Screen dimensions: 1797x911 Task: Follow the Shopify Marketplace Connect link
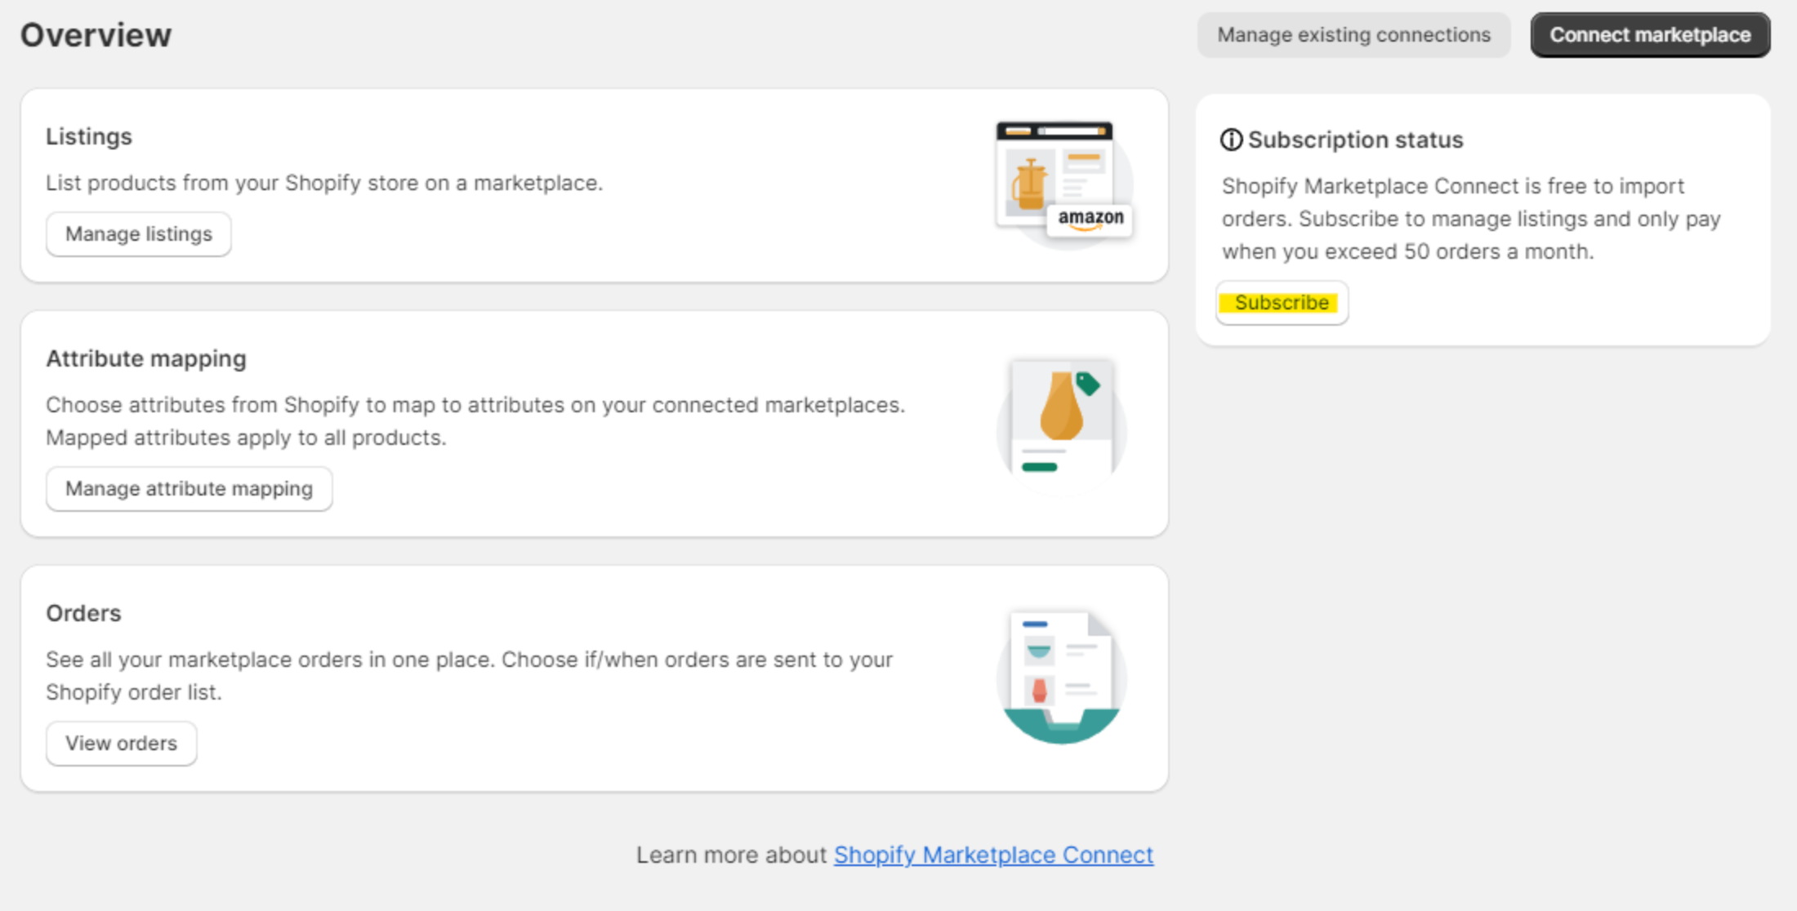(x=993, y=855)
